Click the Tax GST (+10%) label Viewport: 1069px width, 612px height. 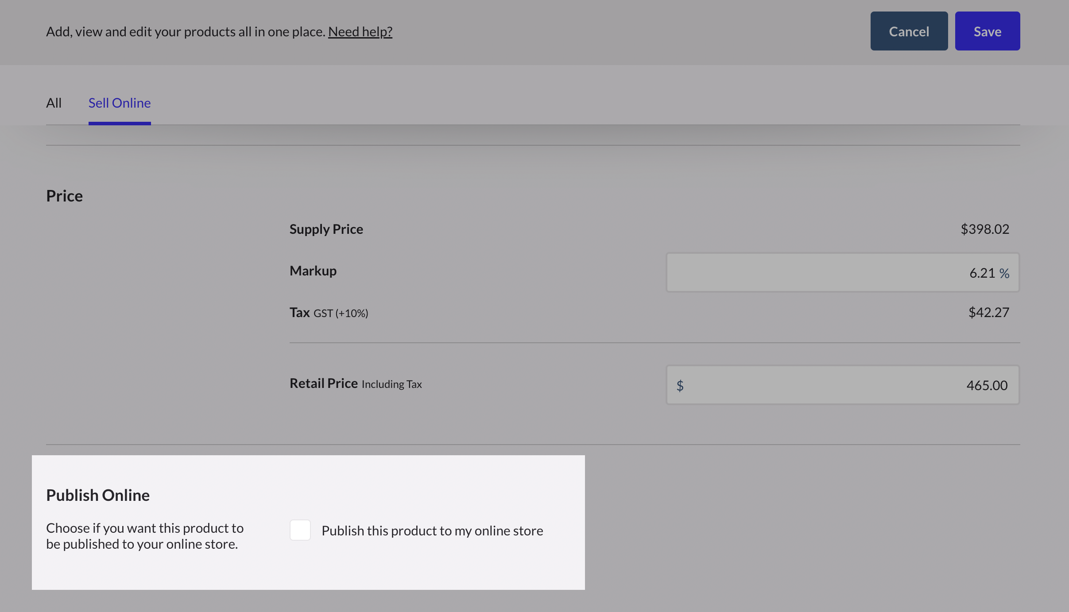click(x=329, y=313)
